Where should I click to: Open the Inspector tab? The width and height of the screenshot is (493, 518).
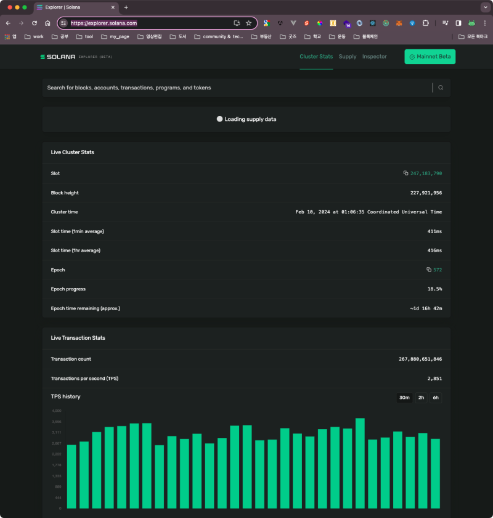click(x=374, y=57)
